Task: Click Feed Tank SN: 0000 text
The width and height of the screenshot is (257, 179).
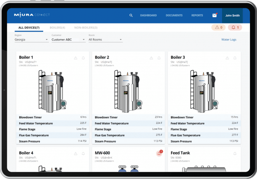Action: point(176,158)
